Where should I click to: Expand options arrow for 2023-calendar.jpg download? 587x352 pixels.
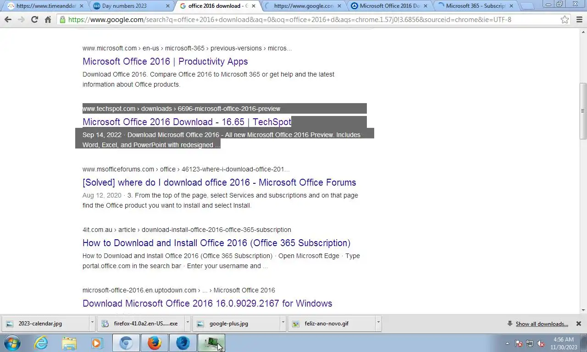click(x=92, y=324)
